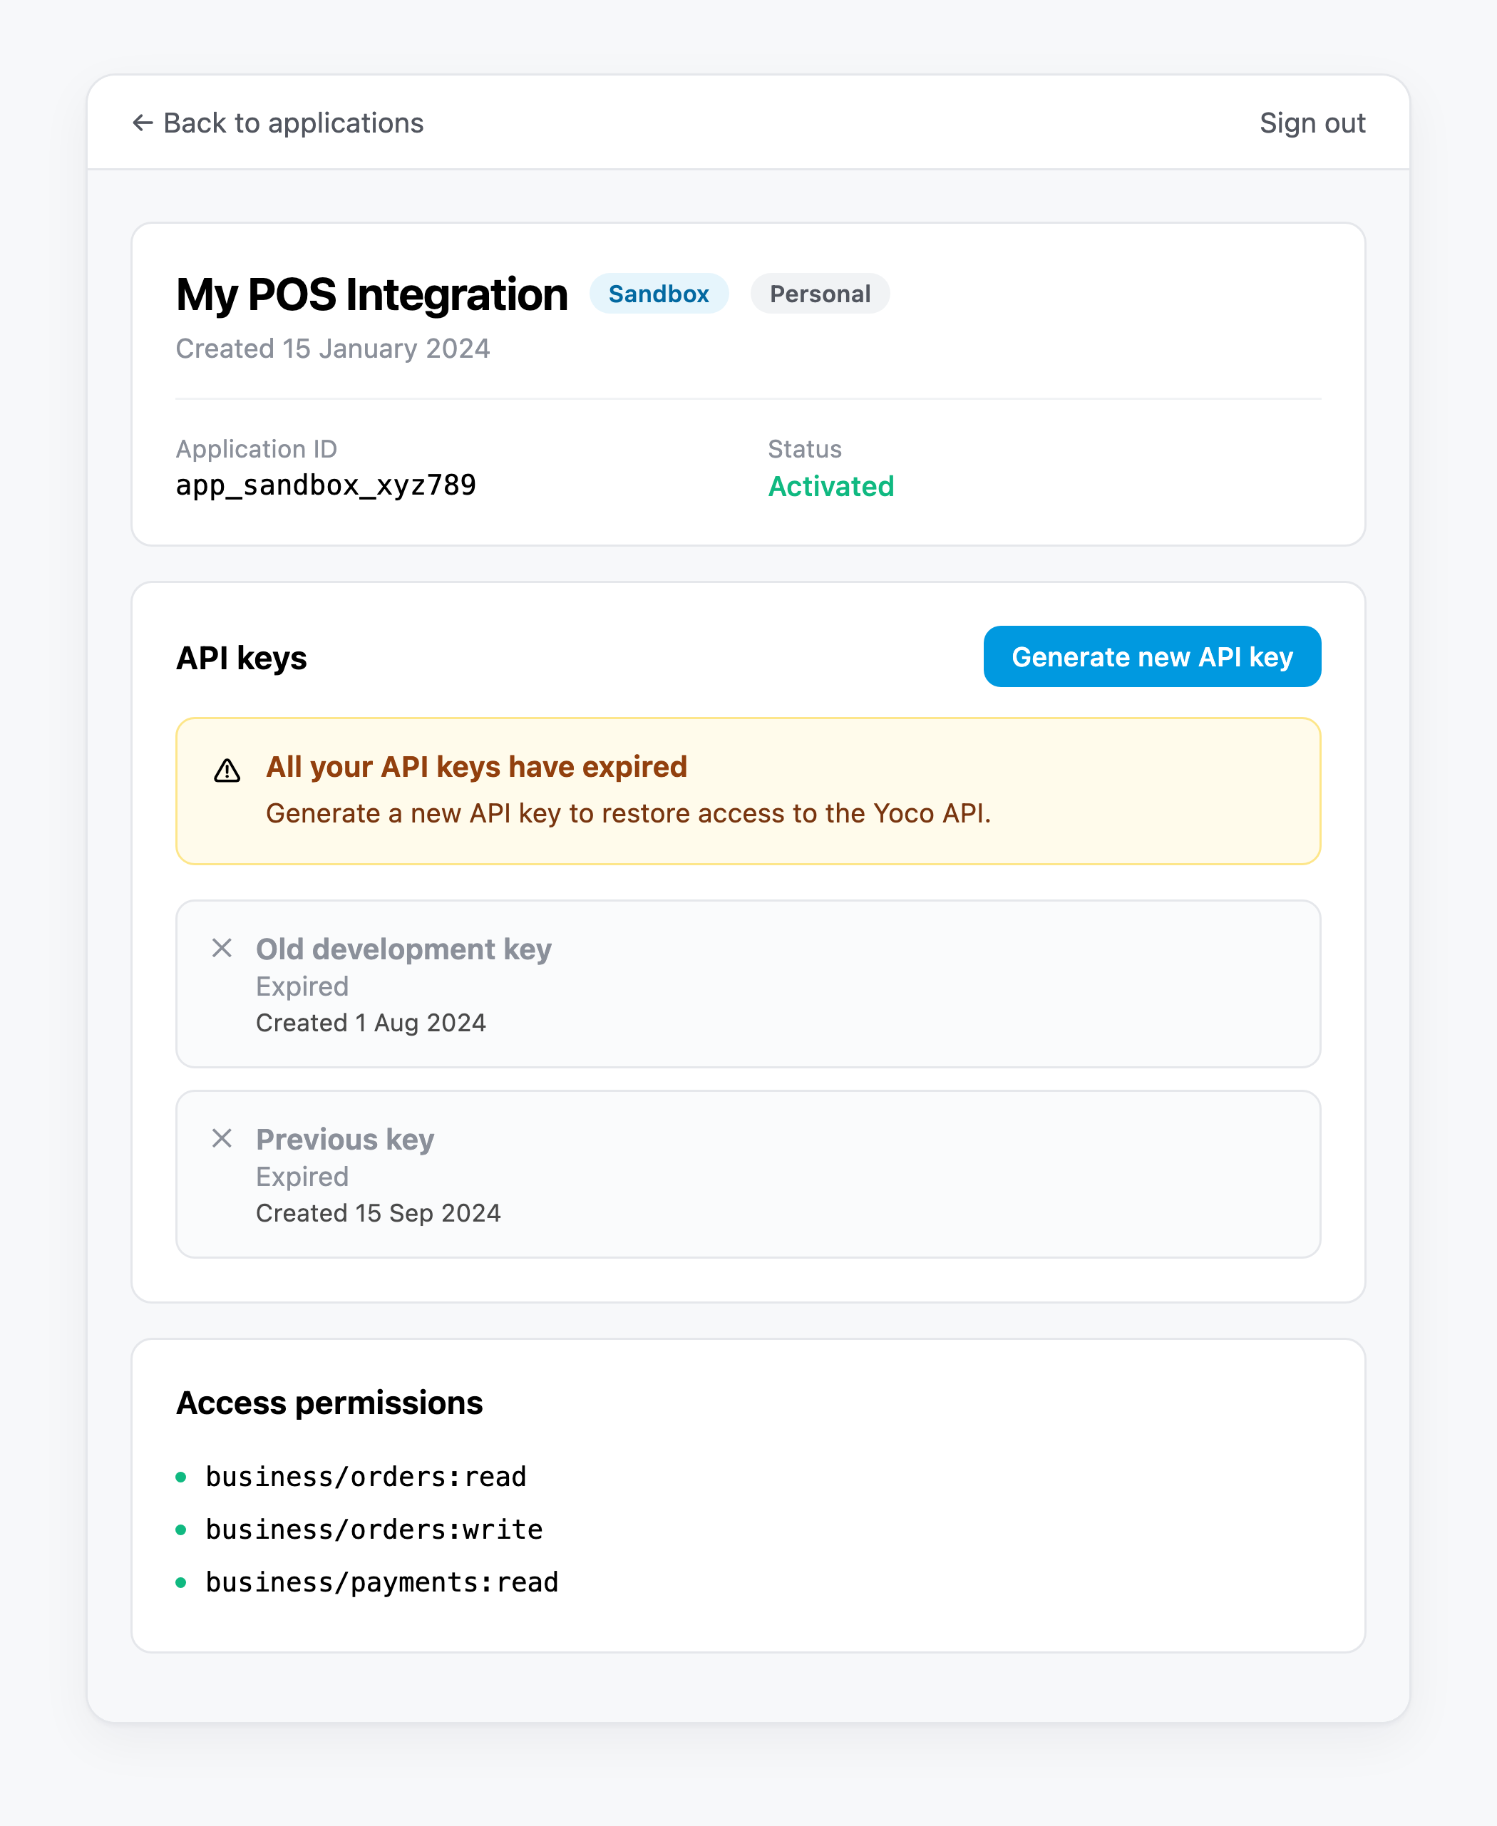1497x1826 pixels.
Task: Click 'Created 1 Aug 2024' text
Action: click(371, 1023)
